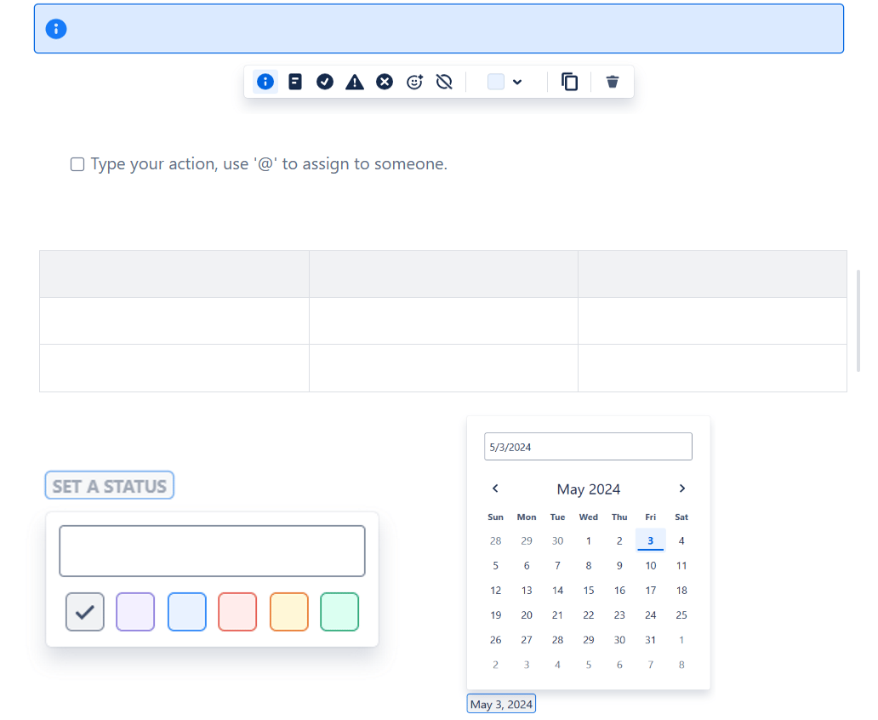The image size is (878, 720).
Task: Select the Note panel type icon
Action: click(295, 82)
